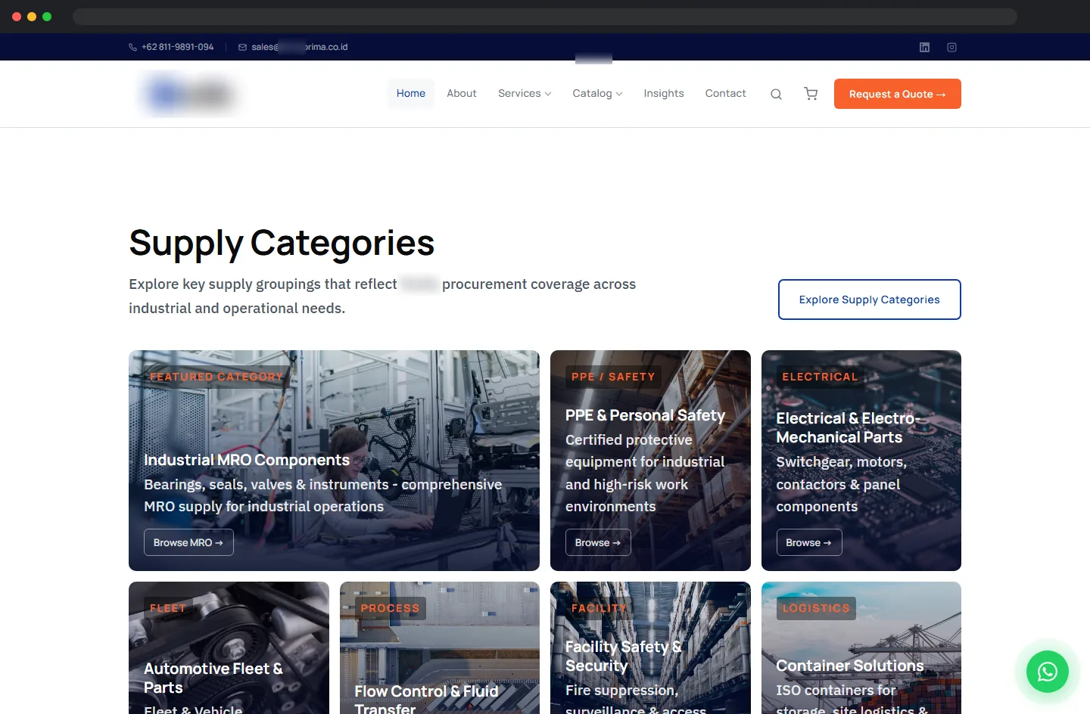This screenshot has width=1090, height=714.
Task: Open the Flow Control & Fluid Transfer card
Action: point(440,647)
